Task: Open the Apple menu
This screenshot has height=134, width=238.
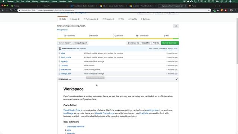Action: [3, 1]
